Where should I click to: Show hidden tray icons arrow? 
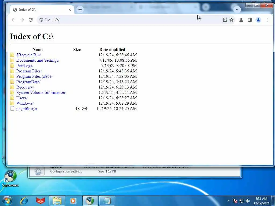pos(228,201)
